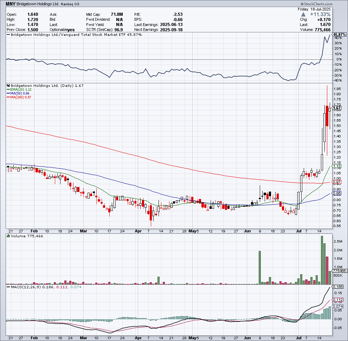Screen dimensions: 348x341
Task: Click the tall June 9 volume spike bar
Action: [x=260, y=268]
